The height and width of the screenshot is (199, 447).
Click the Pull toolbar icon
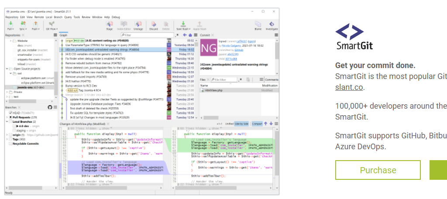tap(10, 24)
